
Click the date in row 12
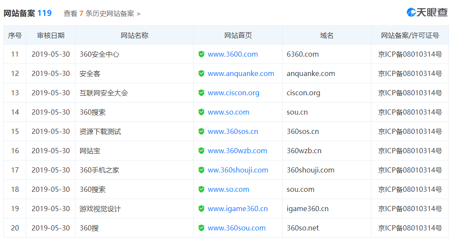tap(51, 74)
